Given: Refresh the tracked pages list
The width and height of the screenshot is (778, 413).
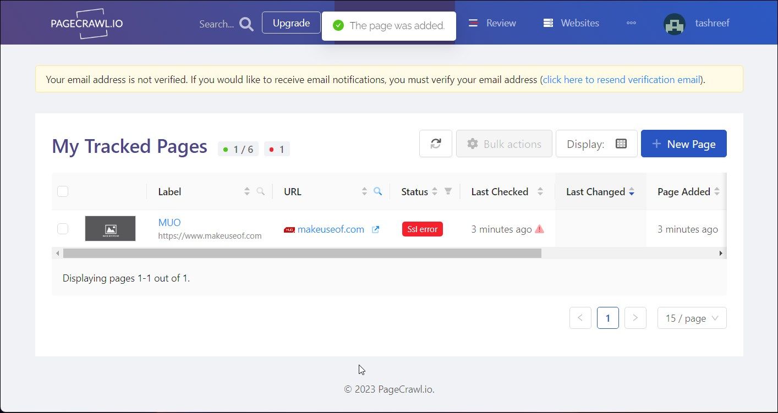Looking at the screenshot, I should point(436,144).
